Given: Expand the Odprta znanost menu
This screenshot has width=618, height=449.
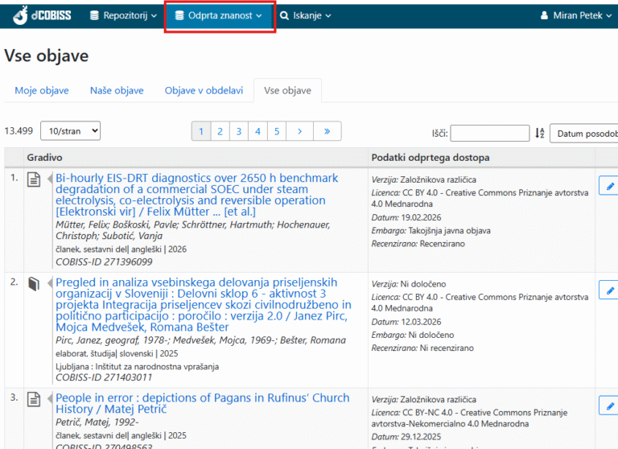Looking at the screenshot, I should (219, 15).
